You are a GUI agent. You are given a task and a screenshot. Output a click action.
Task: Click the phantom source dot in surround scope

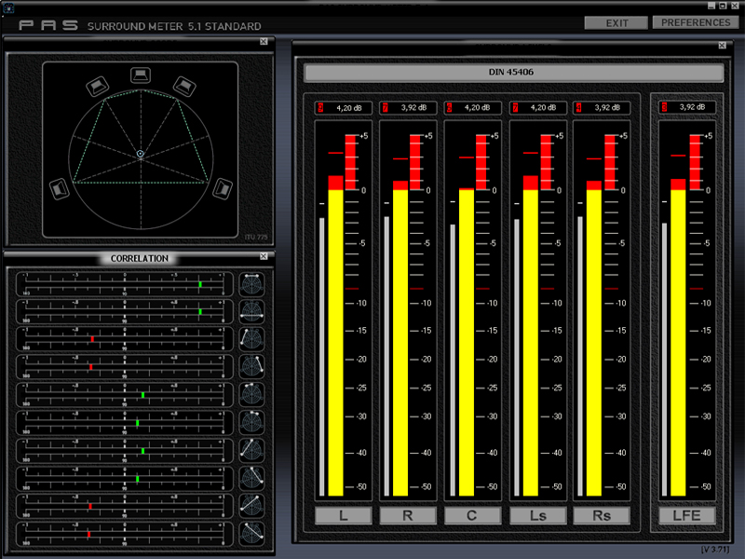(x=140, y=153)
